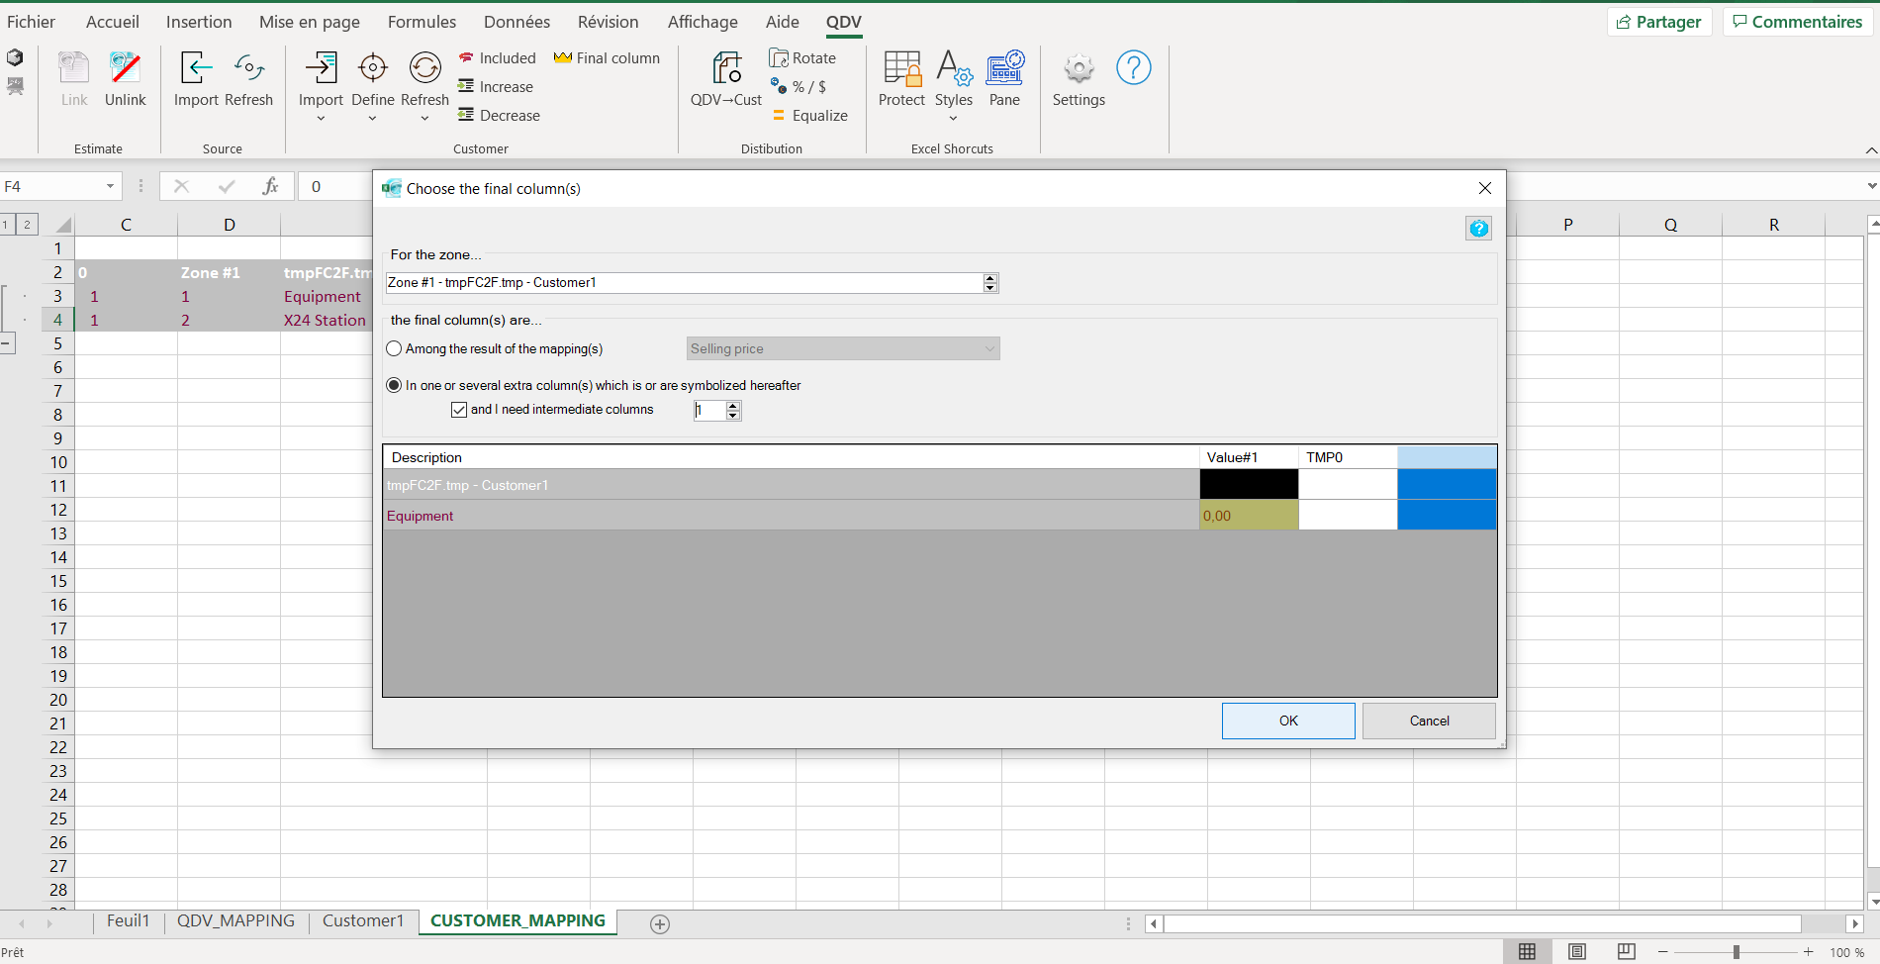Image resolution: width=1880 pixels, height=964 pixels.
Task: Open the Selling price dropdown
Action: (843, 348)
